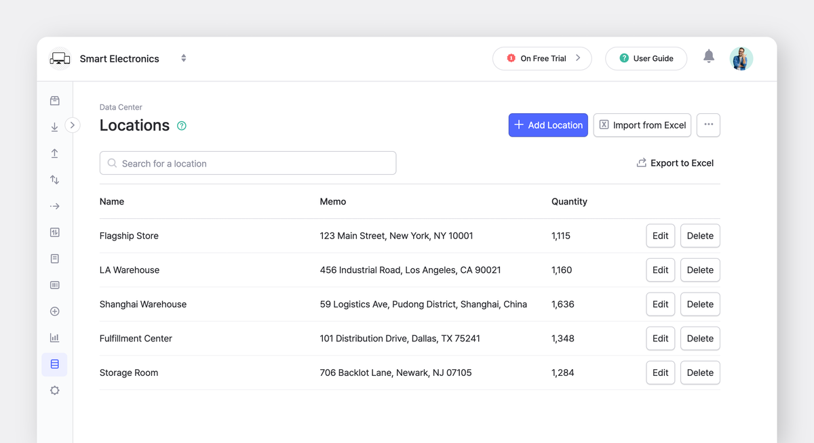Open the team switcher next to Smart Electronics
The height and width of the screenshot is (443, 814).
[x=183, y=58]
